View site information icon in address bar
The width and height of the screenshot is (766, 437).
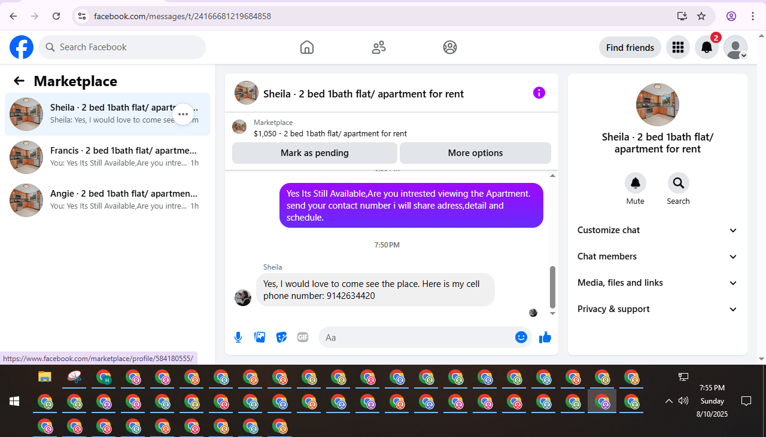82,16
